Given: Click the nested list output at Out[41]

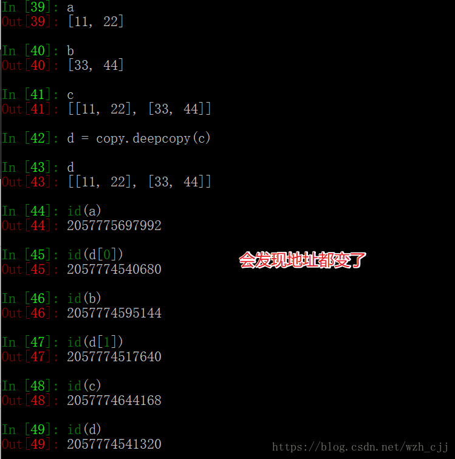Looking at the screenshot, I should coord(140,109).
